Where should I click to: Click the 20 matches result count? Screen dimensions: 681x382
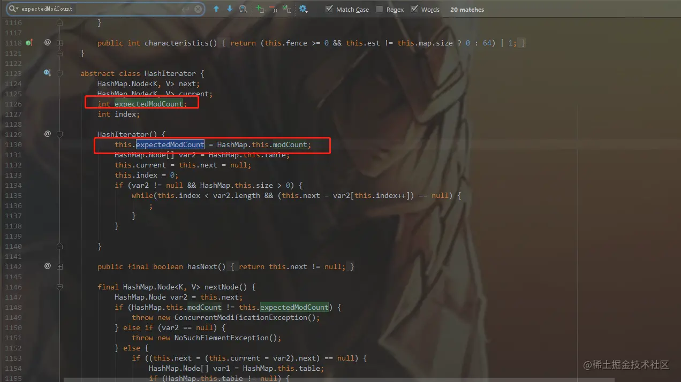click(x=467, y=9)
